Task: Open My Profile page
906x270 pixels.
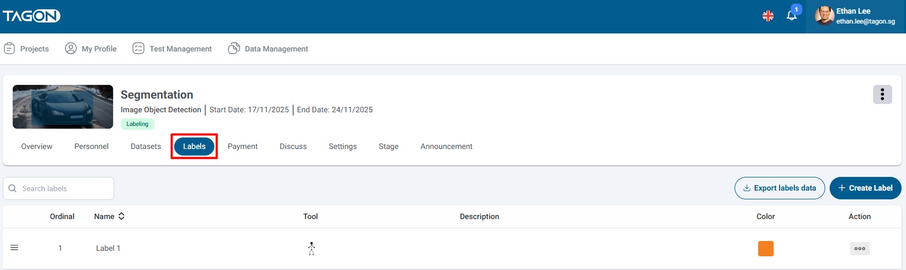Action: point(91,49)
